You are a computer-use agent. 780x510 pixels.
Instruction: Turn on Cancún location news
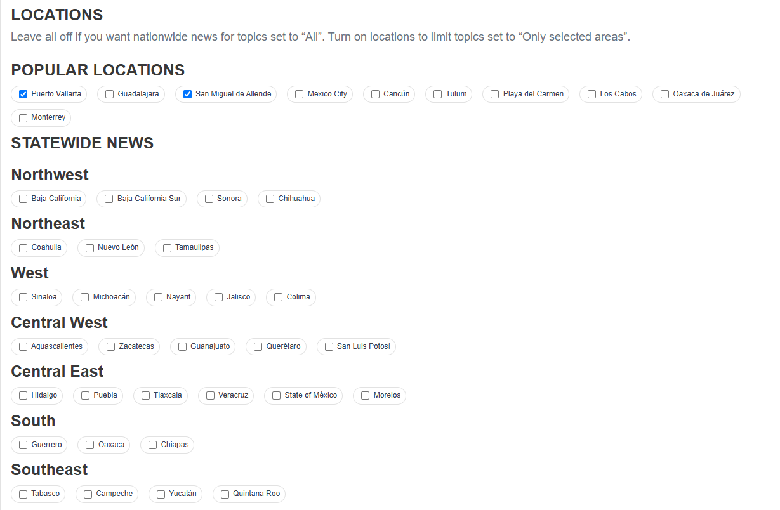(376, 95)
